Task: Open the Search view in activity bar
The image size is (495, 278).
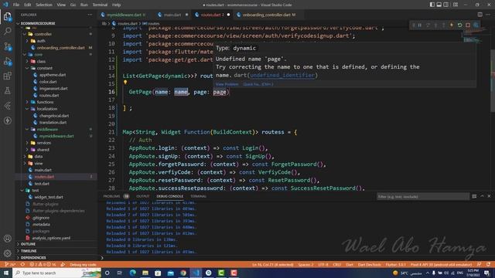Action: point(8,31)
